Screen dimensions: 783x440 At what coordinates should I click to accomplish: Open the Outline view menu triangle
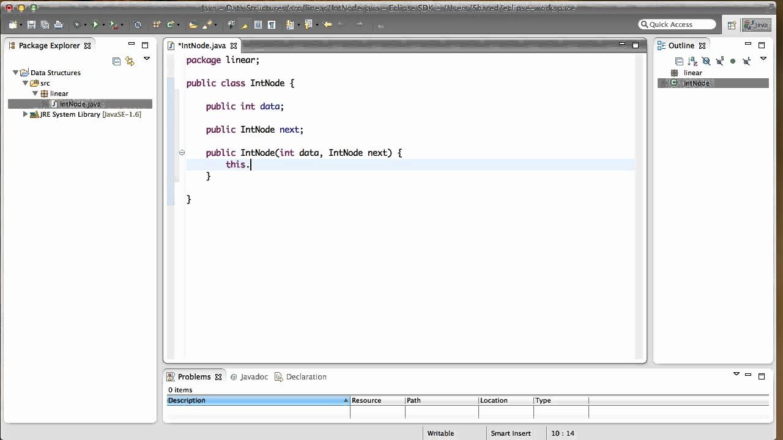tap(763, 59)
